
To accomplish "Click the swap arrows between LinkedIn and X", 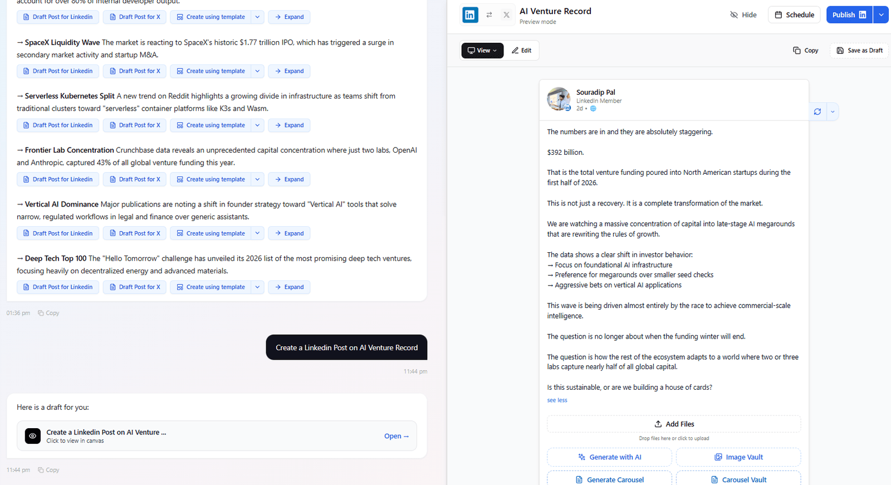I will [x=489, y=15].
